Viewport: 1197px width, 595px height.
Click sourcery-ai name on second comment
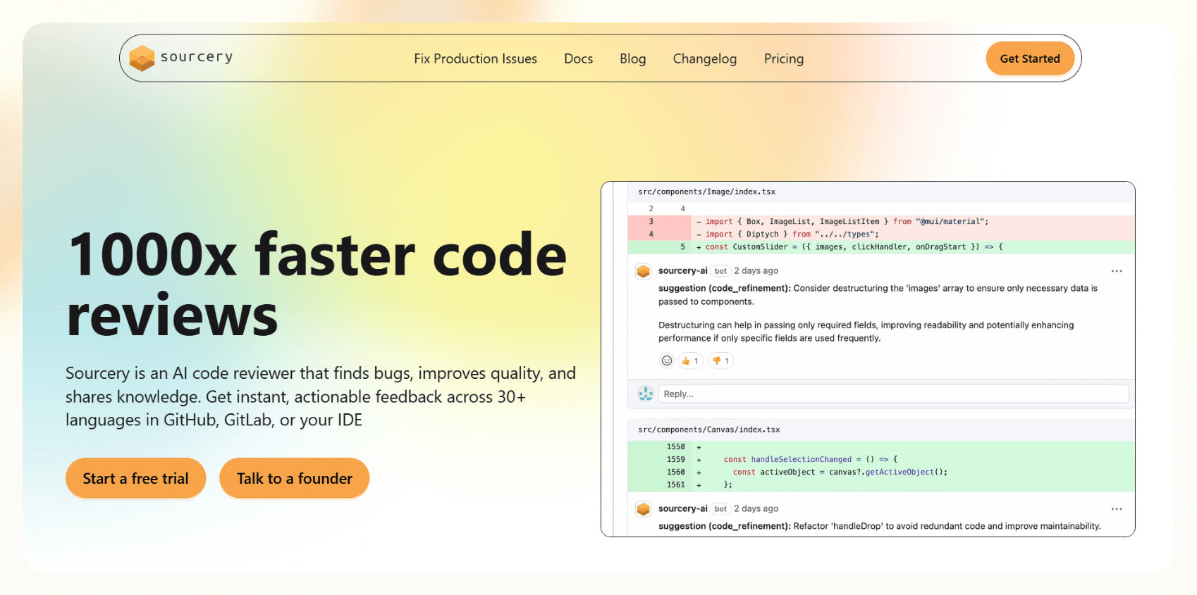point(682,508)
